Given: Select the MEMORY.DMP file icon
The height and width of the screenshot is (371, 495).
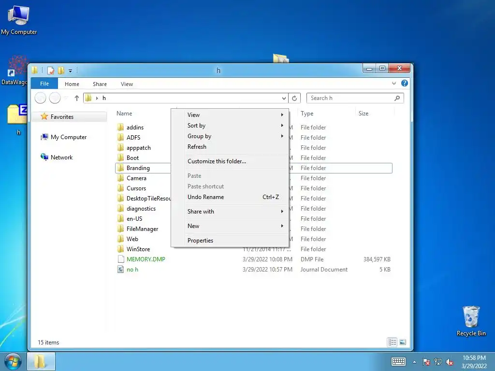Looking at the screenshot, I should [x=120, y=259].
